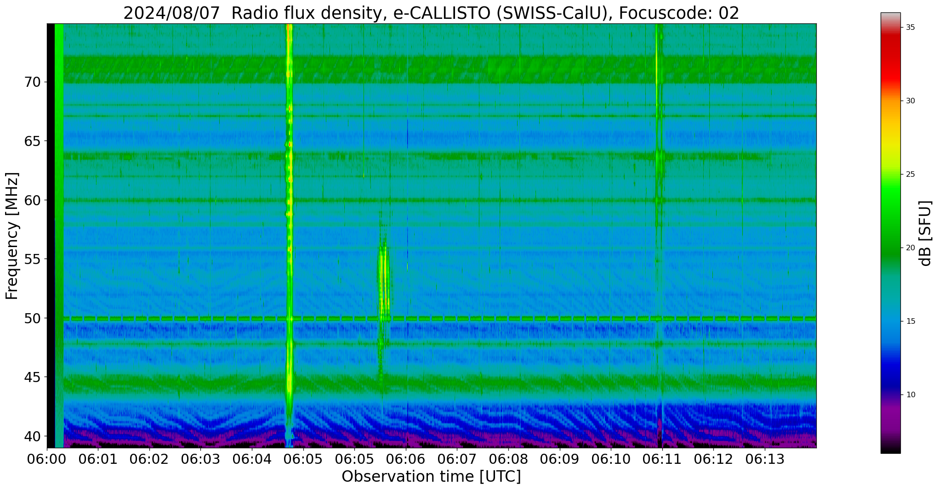The height and width of the screenshot is (490, 939).
Task: Click the 06:13 time tick label
Action: (764, 459)
